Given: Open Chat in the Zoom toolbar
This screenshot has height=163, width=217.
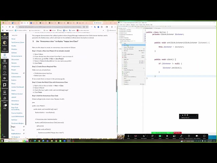Looking at the screenshot, I should pyautogui.click(x=152, y=137).
